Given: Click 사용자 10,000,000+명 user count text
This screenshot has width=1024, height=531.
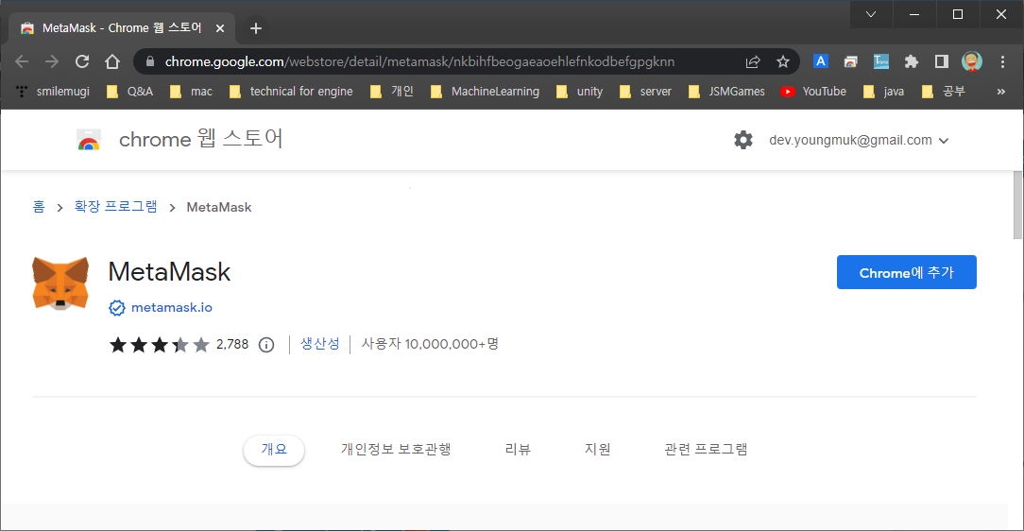Looking at the screenshot, I should (430, 344).
